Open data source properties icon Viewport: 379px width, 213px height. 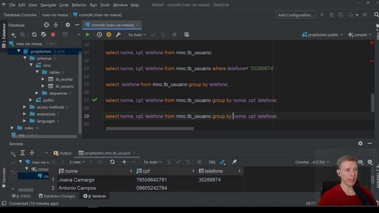click(x=44, y=35)
